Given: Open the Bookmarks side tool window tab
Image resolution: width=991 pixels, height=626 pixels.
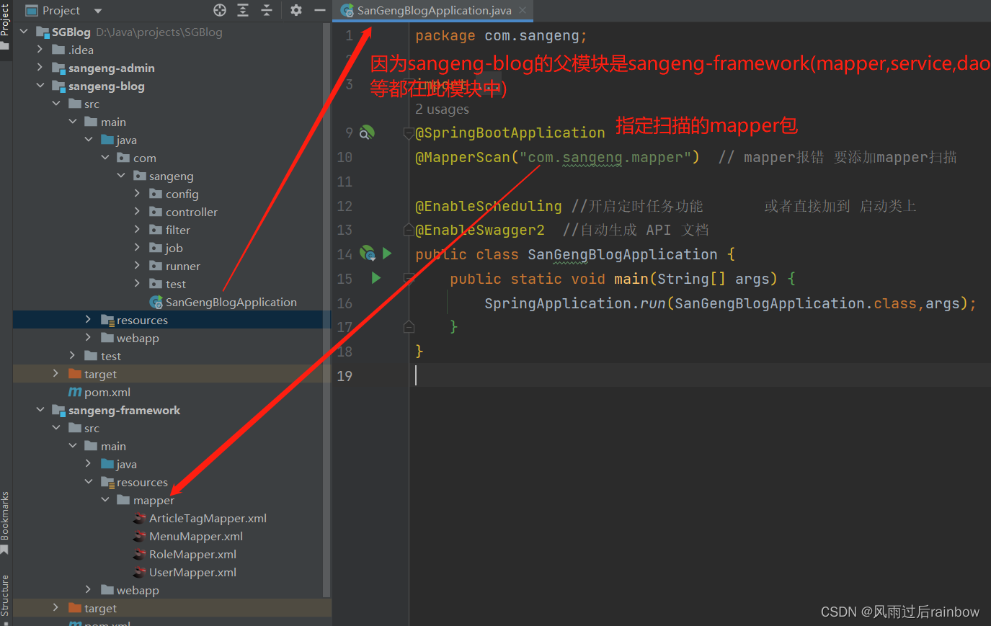Looking at the screenshot, I should [x=5, y=522].
